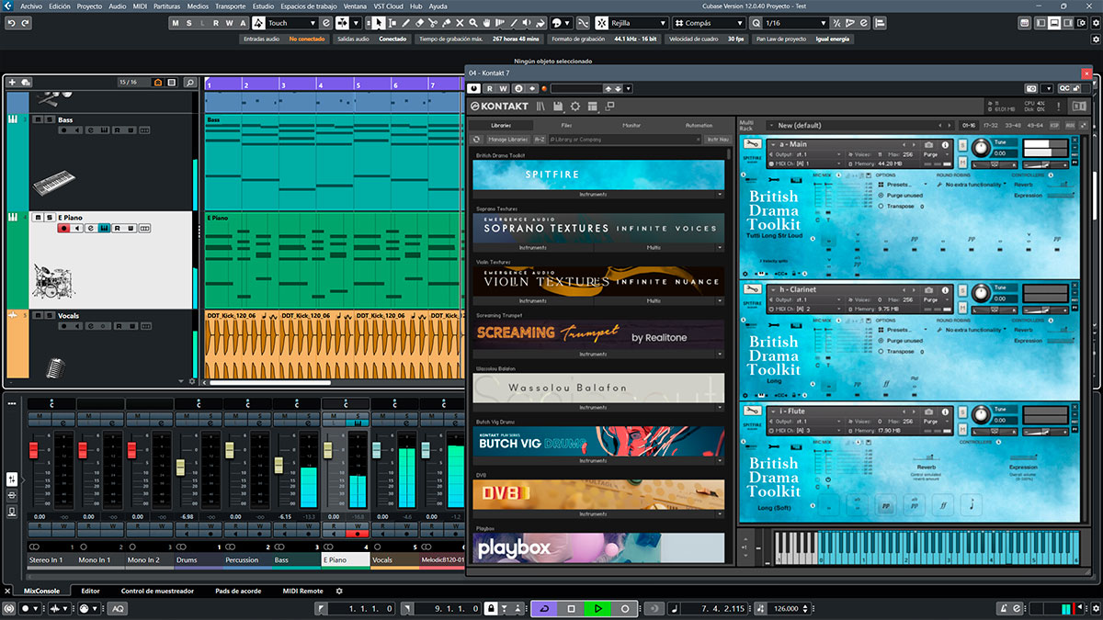Click snapshot camera icon in a-Main
Screen dimensions: 1103x620
pyautogui.click(x=929, y=145)
